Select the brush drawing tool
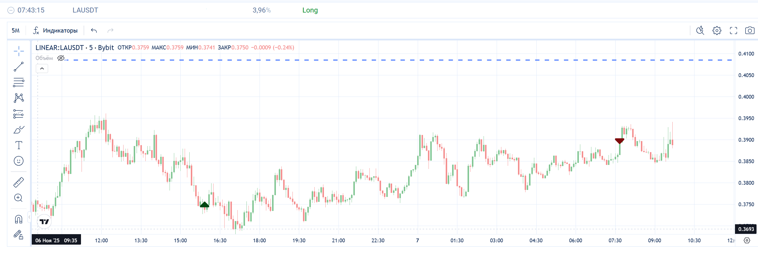The width and height of the screenshot is (758, 258). tap(19, 130)
